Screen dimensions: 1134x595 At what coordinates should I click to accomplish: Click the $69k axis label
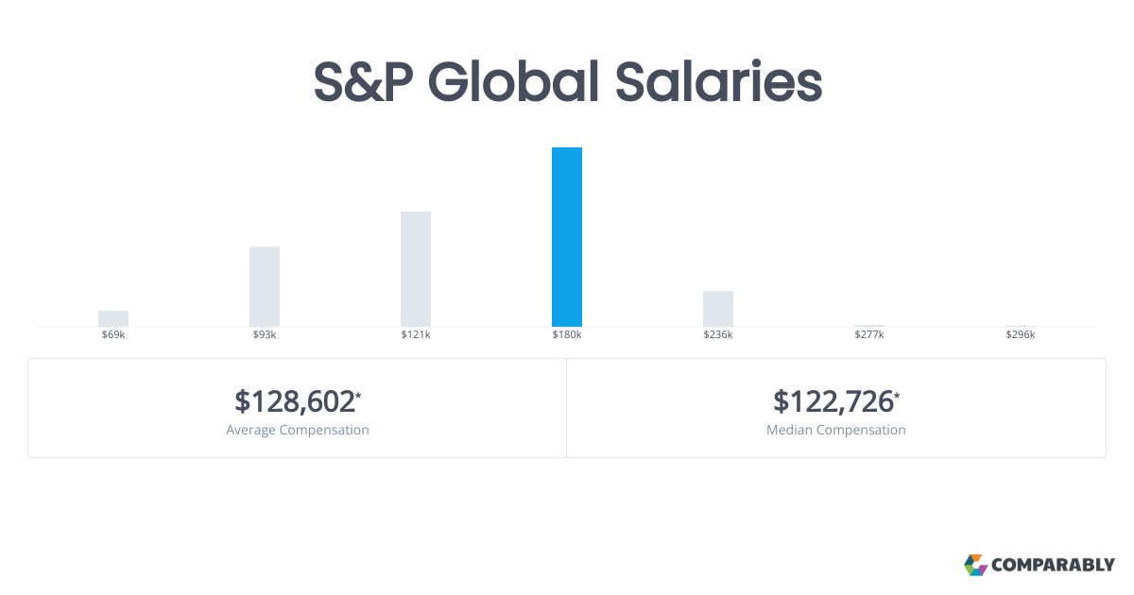tap(113, 335)
